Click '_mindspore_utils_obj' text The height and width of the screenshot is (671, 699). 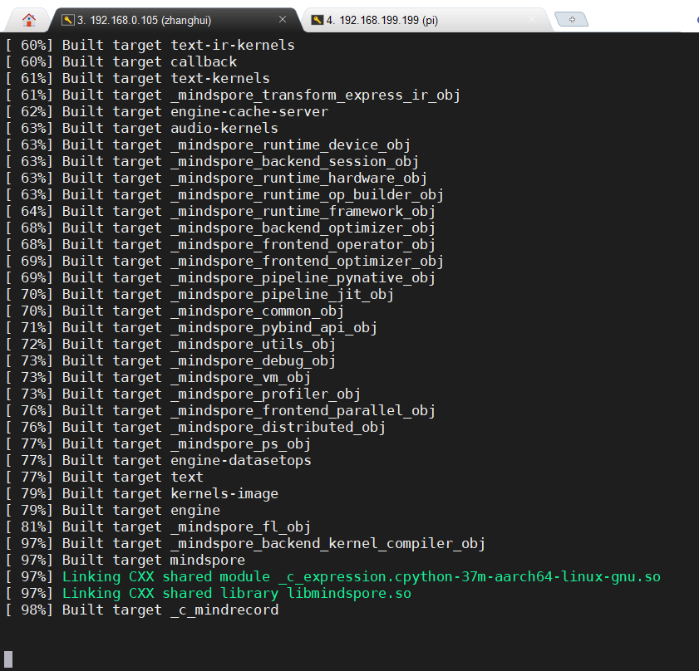(x=253, y=345)
